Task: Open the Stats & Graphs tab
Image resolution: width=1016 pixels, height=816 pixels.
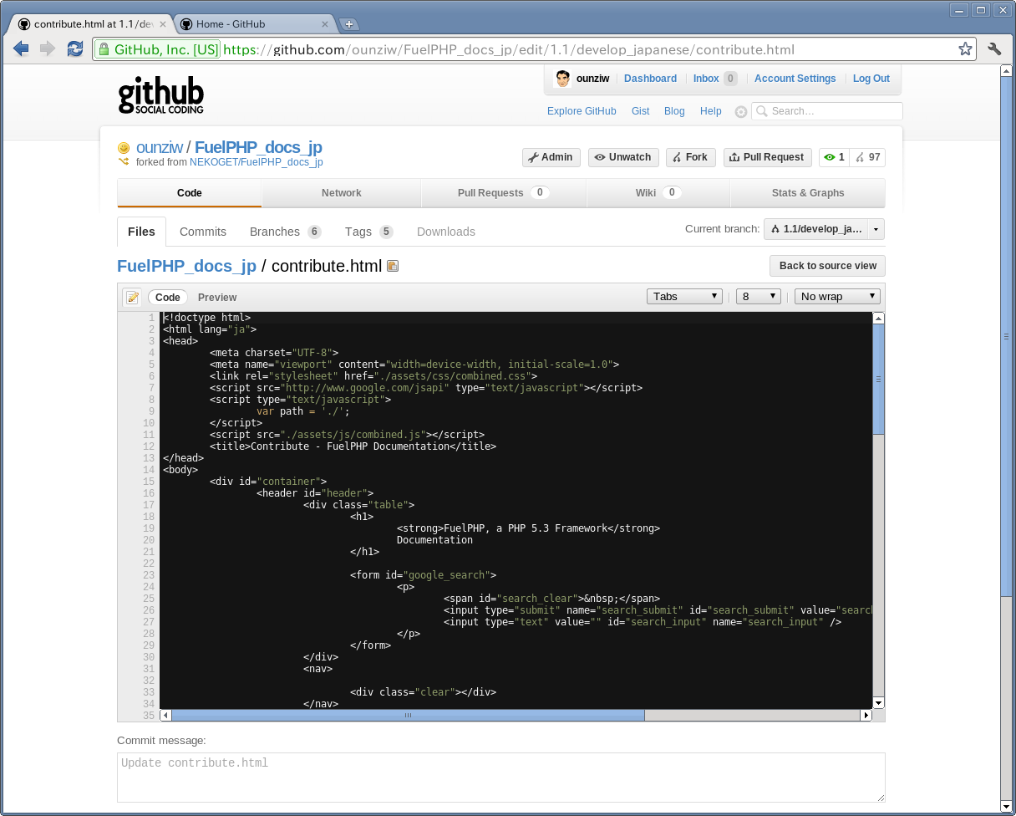Action: point(808,193)
